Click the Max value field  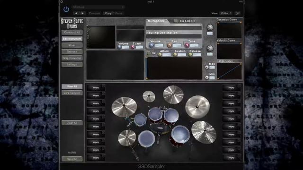(x=212, y=67)
